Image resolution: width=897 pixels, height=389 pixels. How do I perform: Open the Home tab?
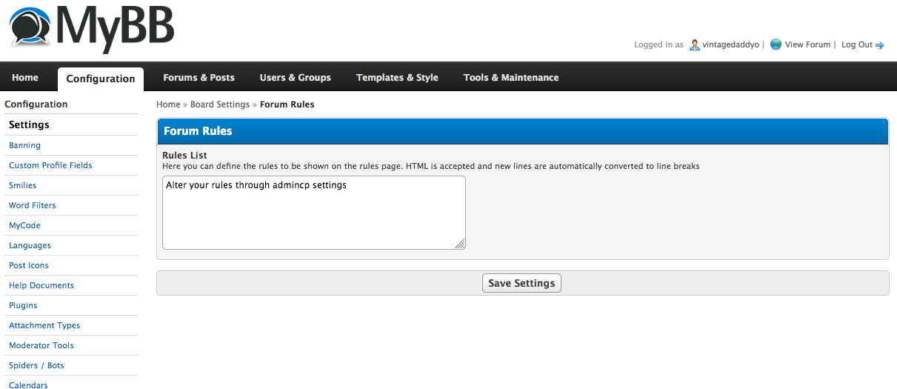pos(25,78)
